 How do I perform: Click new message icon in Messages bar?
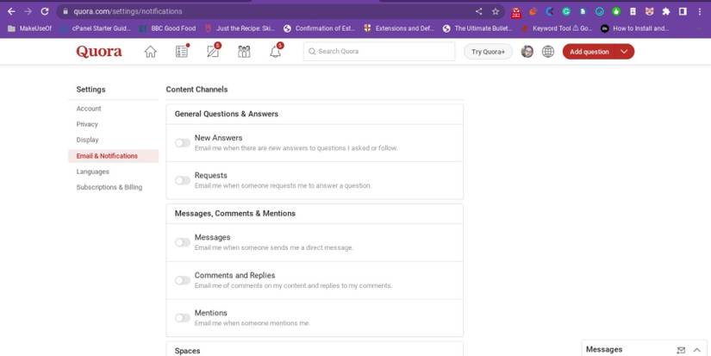(x=681, y=350)
